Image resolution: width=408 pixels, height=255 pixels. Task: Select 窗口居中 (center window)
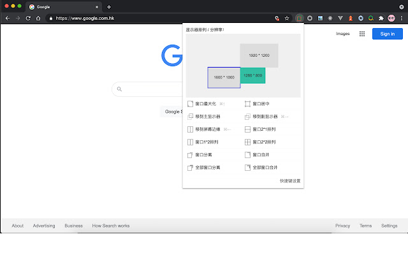[x=257, y=104]
